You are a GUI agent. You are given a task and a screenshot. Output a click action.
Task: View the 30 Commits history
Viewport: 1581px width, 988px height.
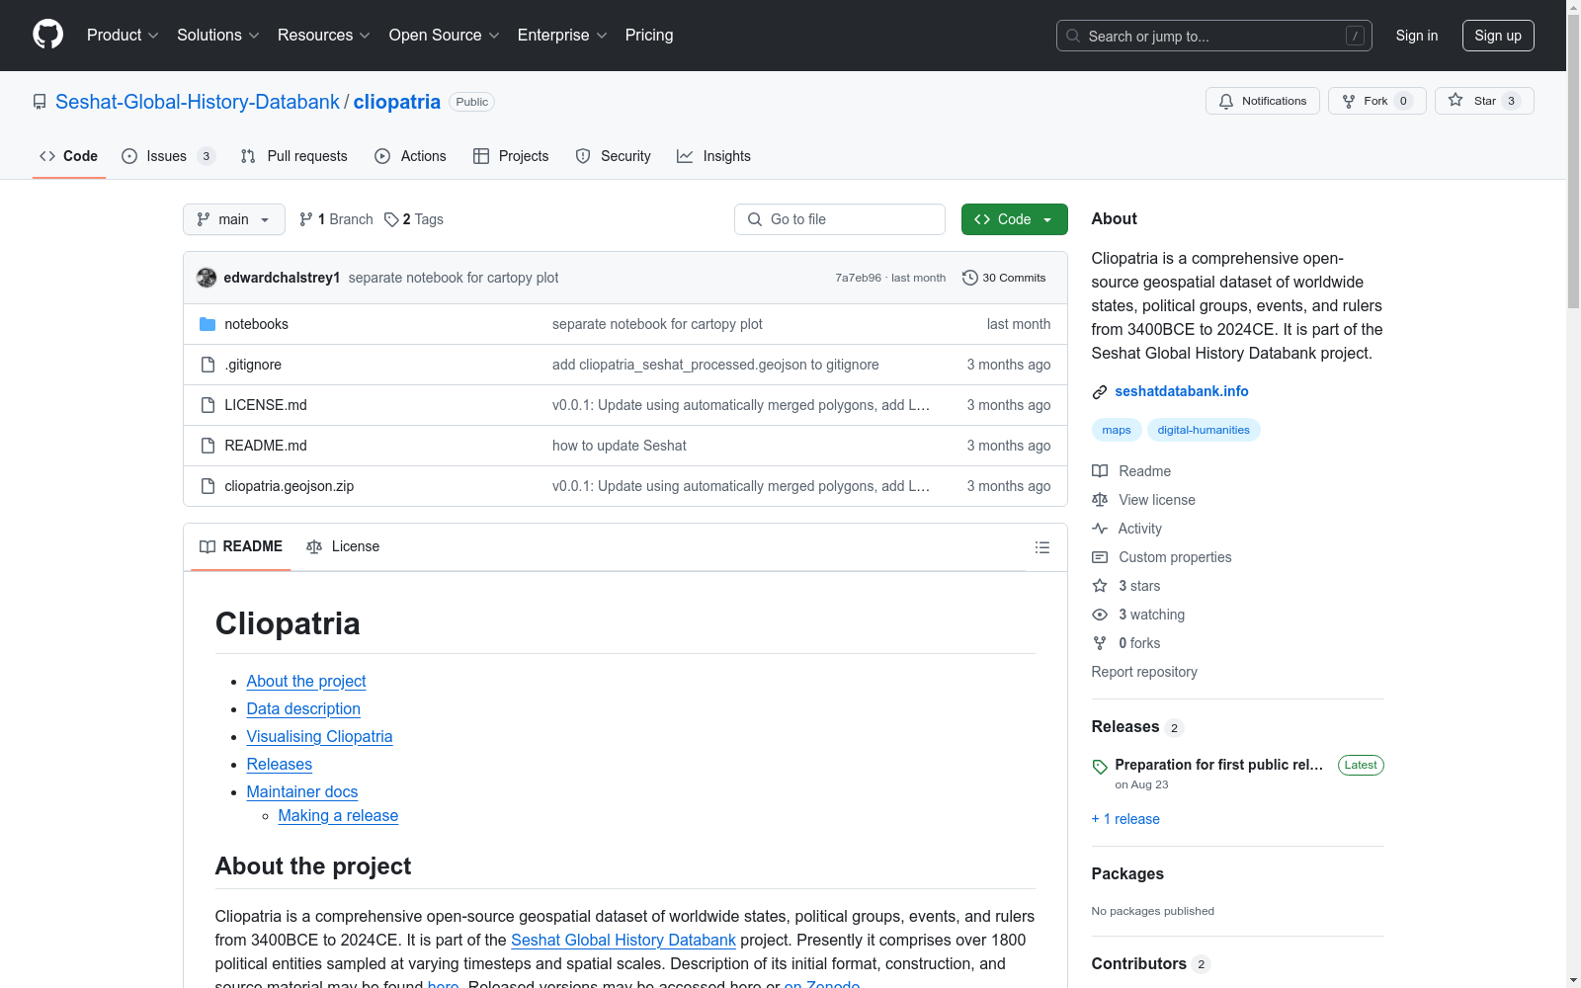tap(1004, 278)
